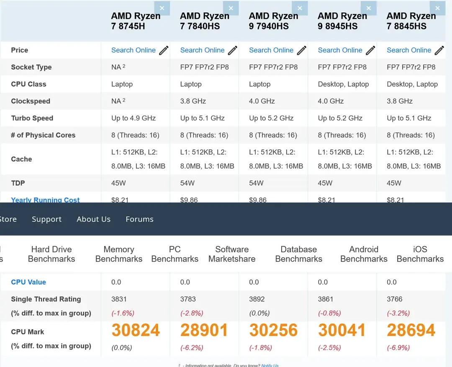Select the AMD Ryzen 7 7840HS heading
452x367 pixels.
click(x=204, y=21)
